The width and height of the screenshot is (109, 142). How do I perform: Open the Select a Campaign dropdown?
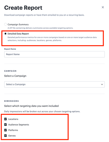pos(54,84)
